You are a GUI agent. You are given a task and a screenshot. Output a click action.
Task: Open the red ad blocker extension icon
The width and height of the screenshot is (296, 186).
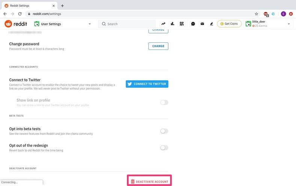pos(266,14)
